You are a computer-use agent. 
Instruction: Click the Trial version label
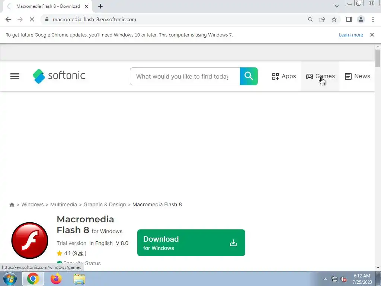point(71,243)
